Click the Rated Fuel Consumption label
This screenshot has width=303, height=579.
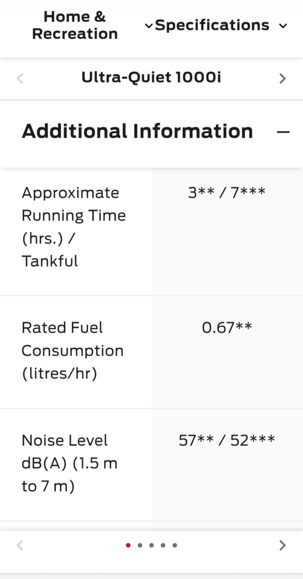click(x=73, y=350)
